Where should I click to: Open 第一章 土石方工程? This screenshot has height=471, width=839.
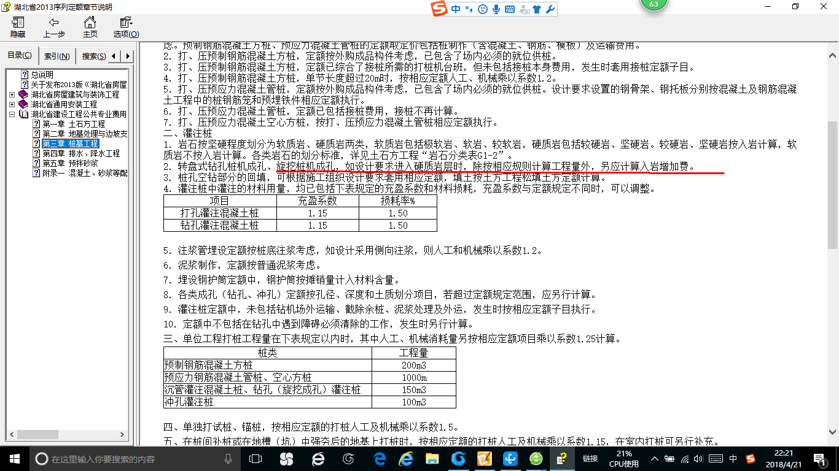point(74,124)
